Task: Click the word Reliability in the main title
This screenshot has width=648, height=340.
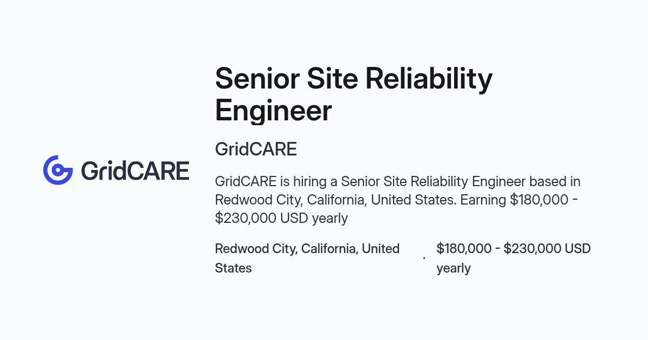Action: click(429, 79)
